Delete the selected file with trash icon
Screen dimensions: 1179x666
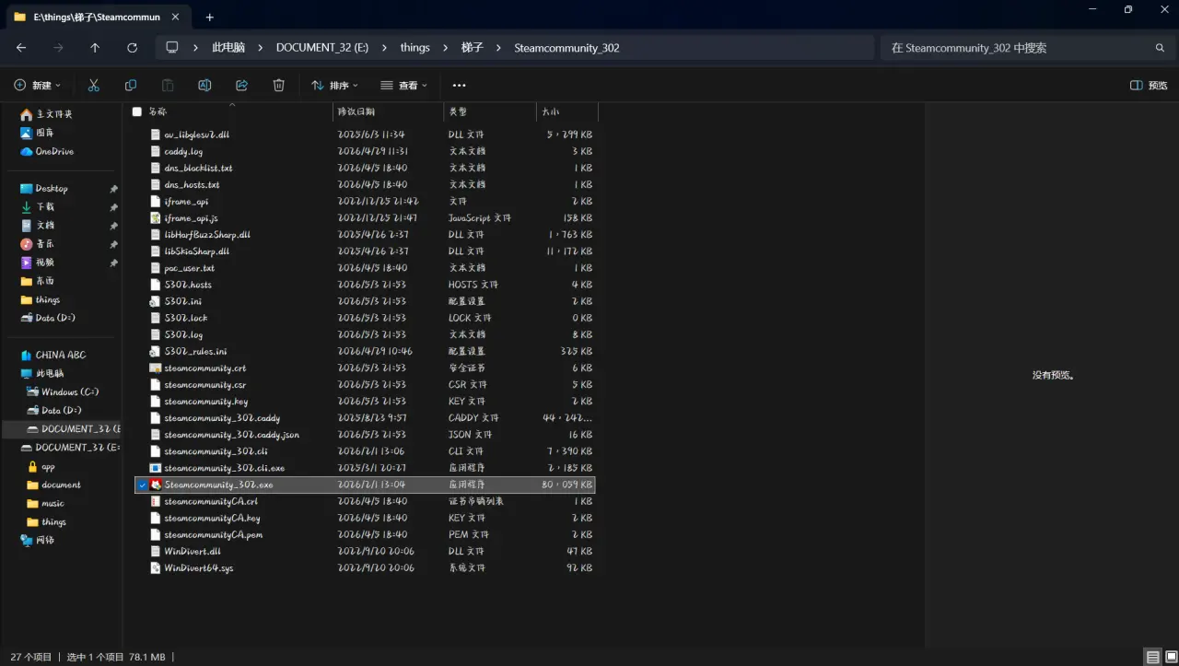(278, 85)
